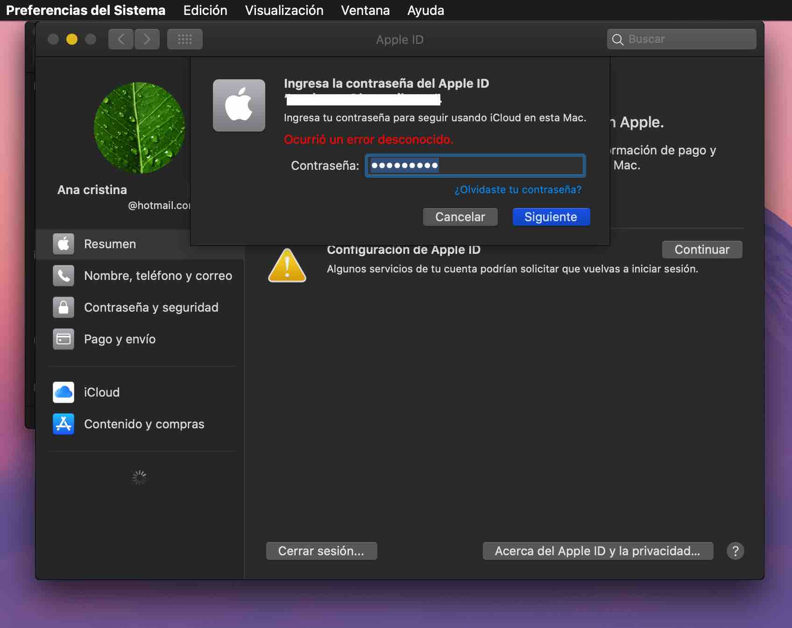Viewport: 792px width, 628px height.
Task: Click the Resumen Apple icon in sidebar
Action: 64,244
